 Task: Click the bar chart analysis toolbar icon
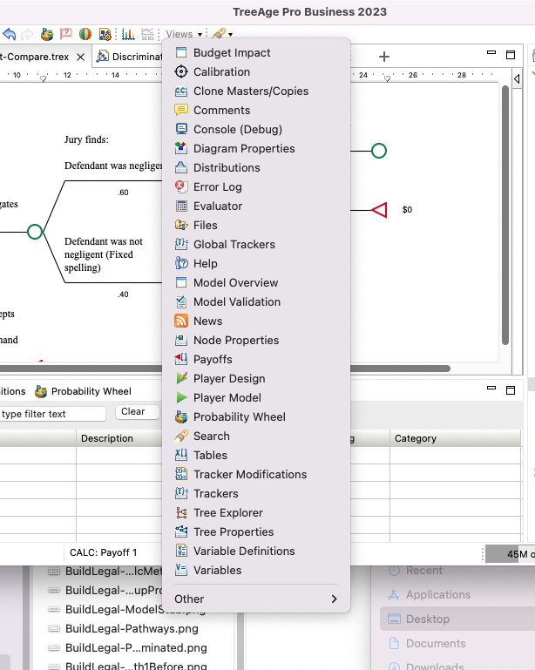128,35
